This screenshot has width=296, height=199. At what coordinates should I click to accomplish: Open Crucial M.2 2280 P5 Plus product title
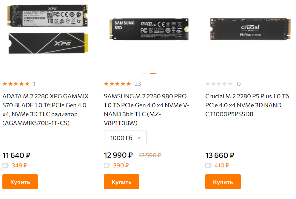tap(247, 105)
